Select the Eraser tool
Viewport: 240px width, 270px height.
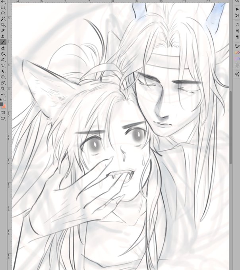pos(3,48)
